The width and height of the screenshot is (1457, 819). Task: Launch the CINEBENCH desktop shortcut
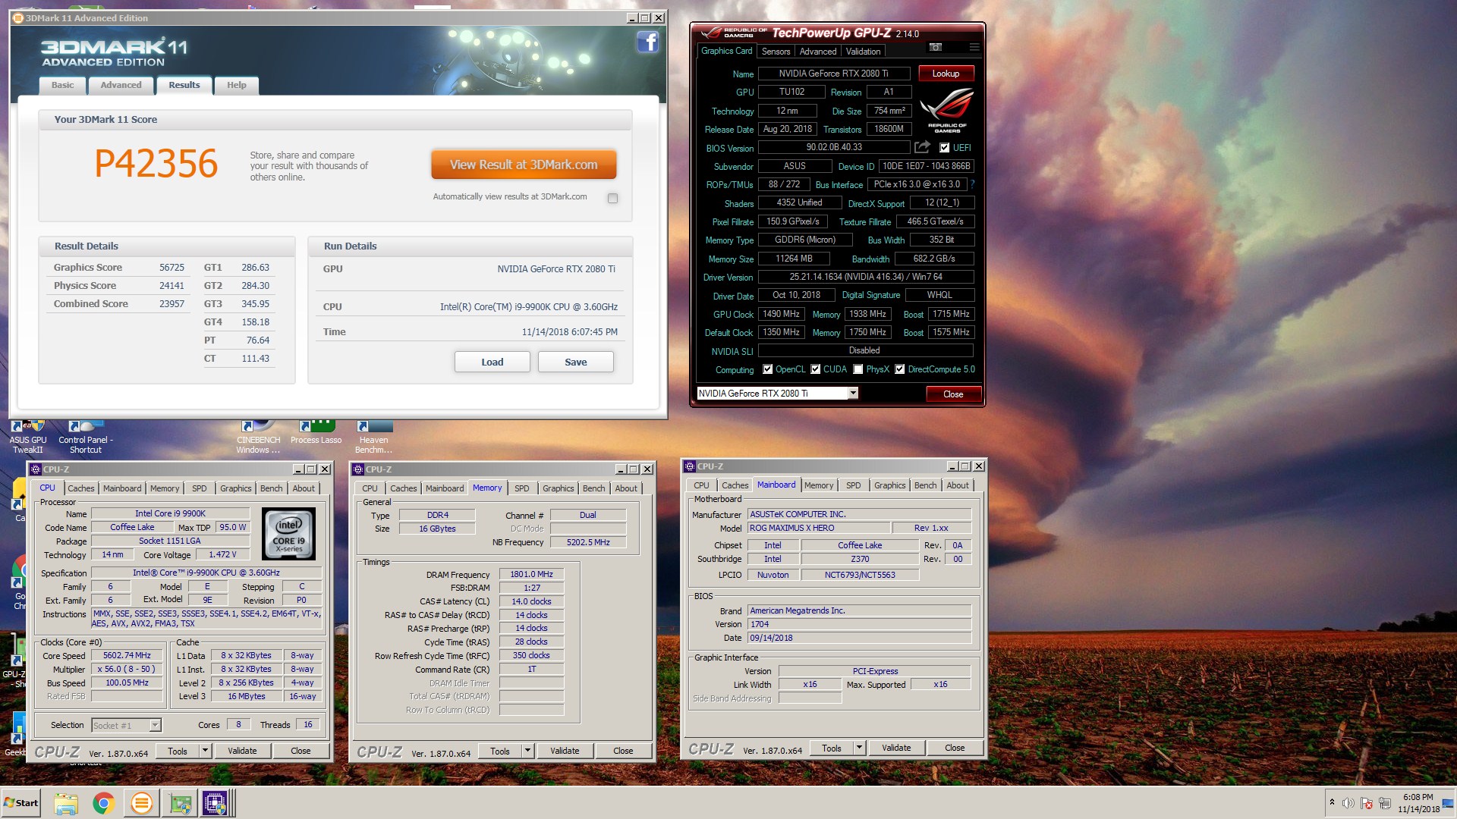(x=258, y=437)
